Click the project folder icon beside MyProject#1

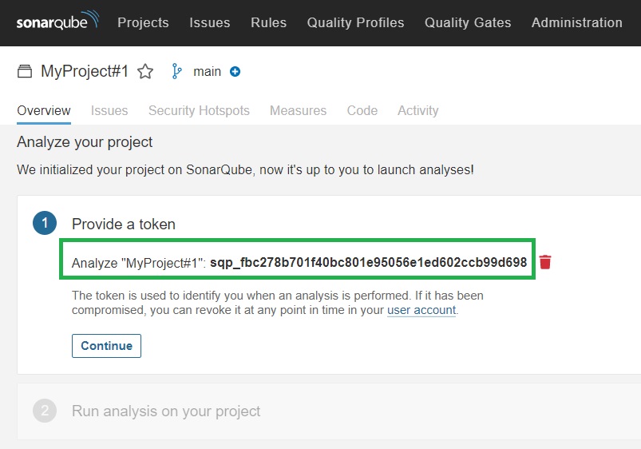point(25,71)
